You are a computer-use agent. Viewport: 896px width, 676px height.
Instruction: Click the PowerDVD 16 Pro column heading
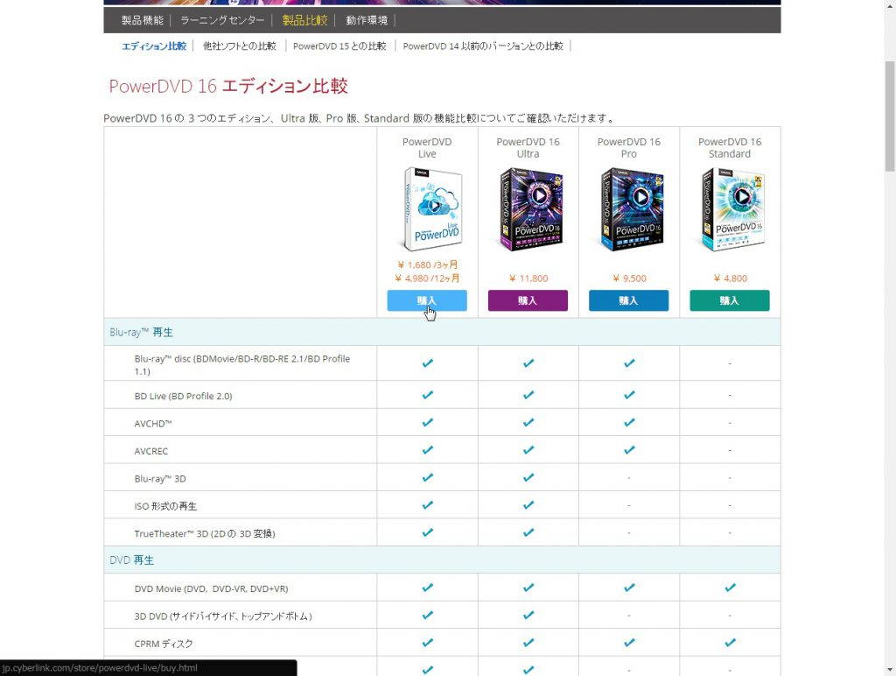click(x=628, y=148)
